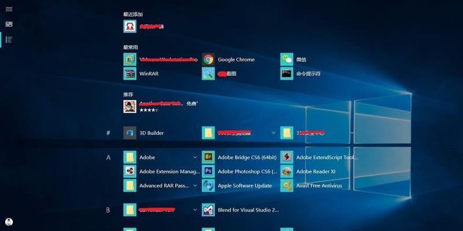Expand the Advanced RAR Pass... folder chevron

click(195, 185)
